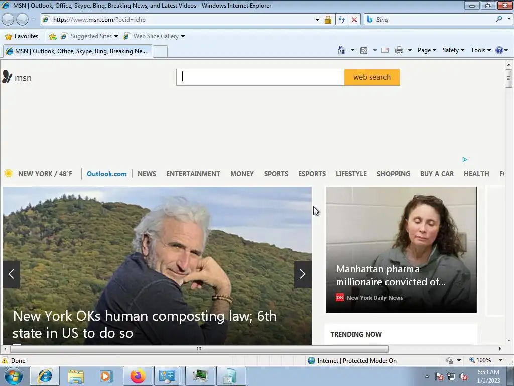Open the privacy icon dropdown in status bar

459,360
